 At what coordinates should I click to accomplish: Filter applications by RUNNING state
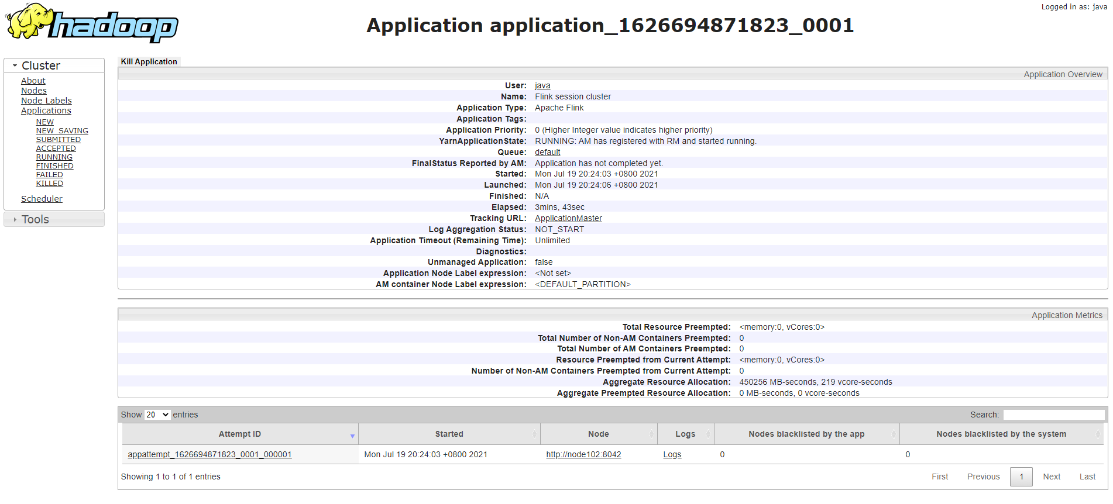pyautogui.click(x=54, y=157)
